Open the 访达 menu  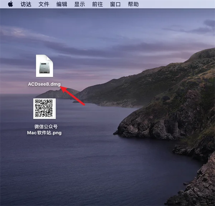click(26, 4)
